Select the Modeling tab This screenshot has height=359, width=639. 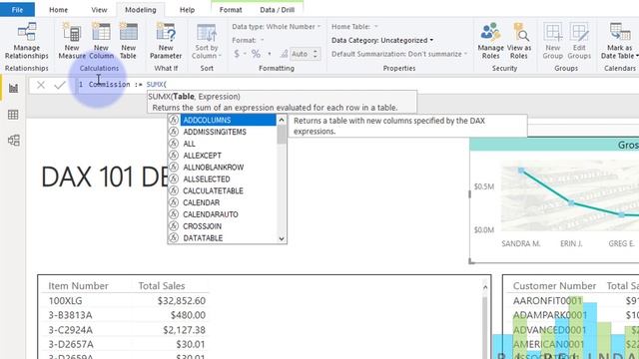(x=140, y=9)
